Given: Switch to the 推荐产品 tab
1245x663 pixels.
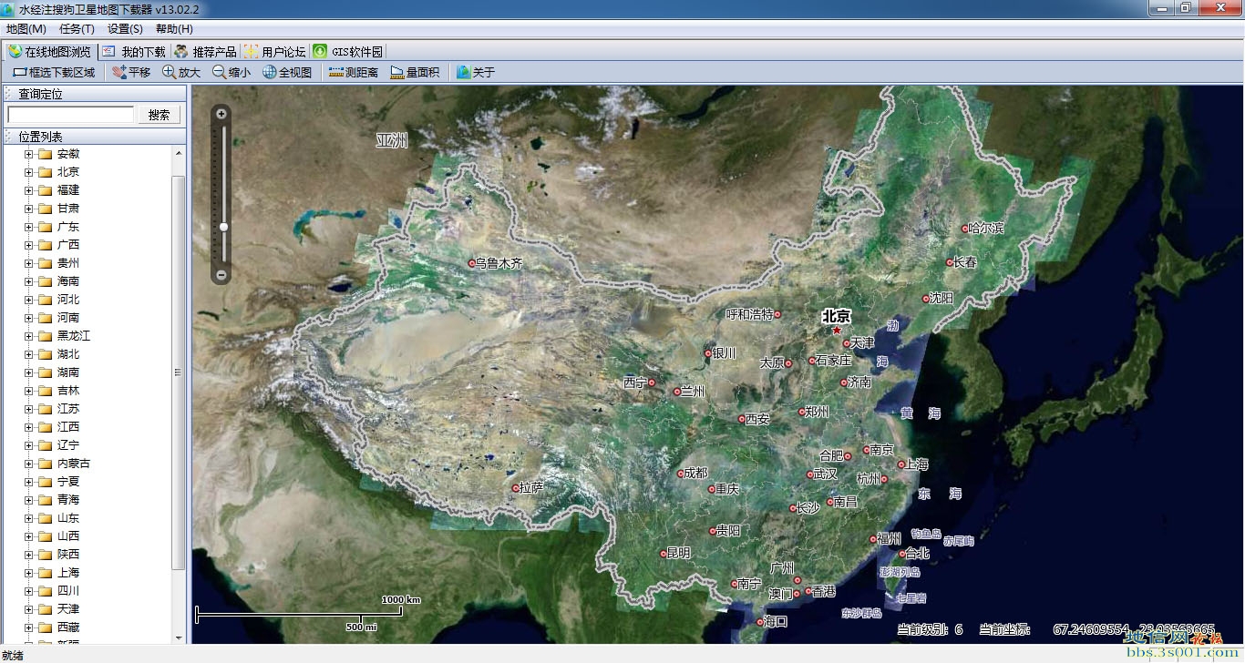Looking at the screenshot, I should [206, 51].
